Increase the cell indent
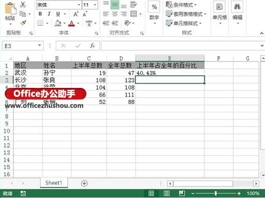 (x=115, y=23)
